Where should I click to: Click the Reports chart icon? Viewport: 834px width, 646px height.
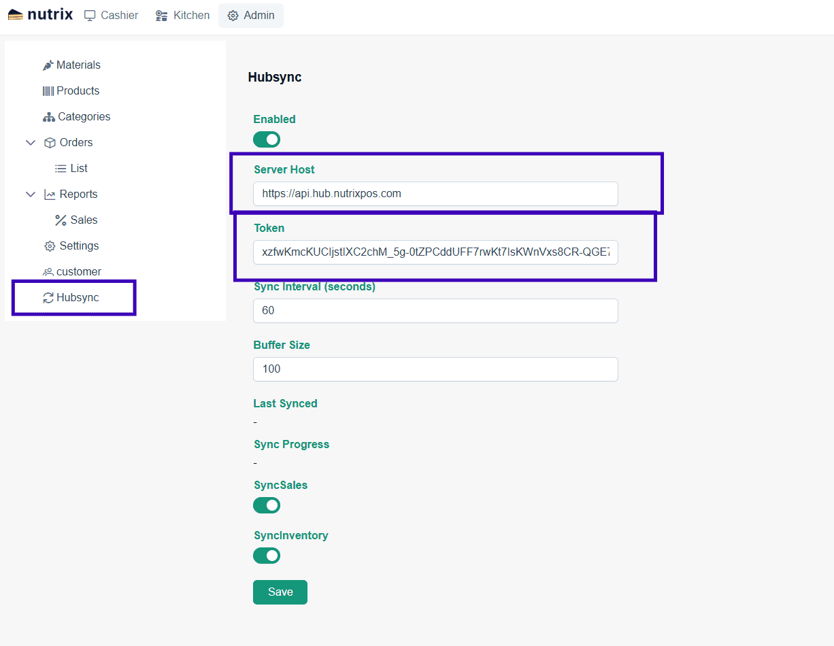(x=50, y=194)
